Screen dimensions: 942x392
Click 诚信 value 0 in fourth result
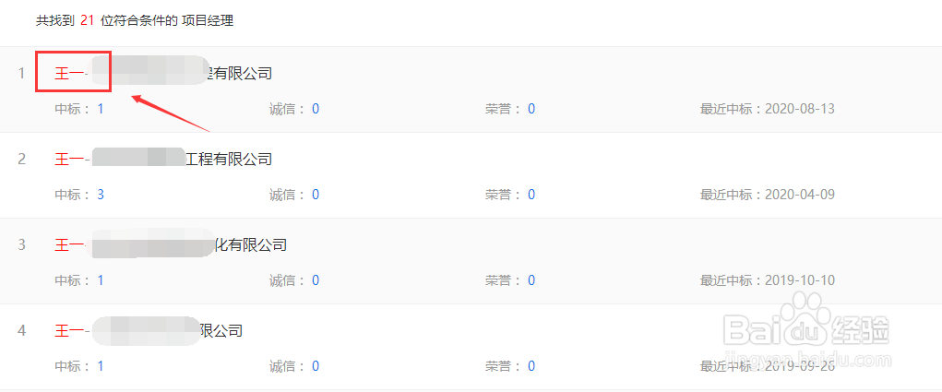[x=316, y=366]
